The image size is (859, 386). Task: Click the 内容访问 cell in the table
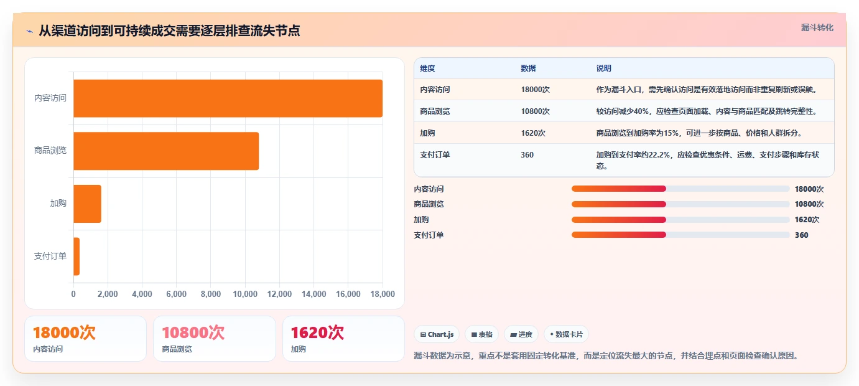[x=435, y=90]
